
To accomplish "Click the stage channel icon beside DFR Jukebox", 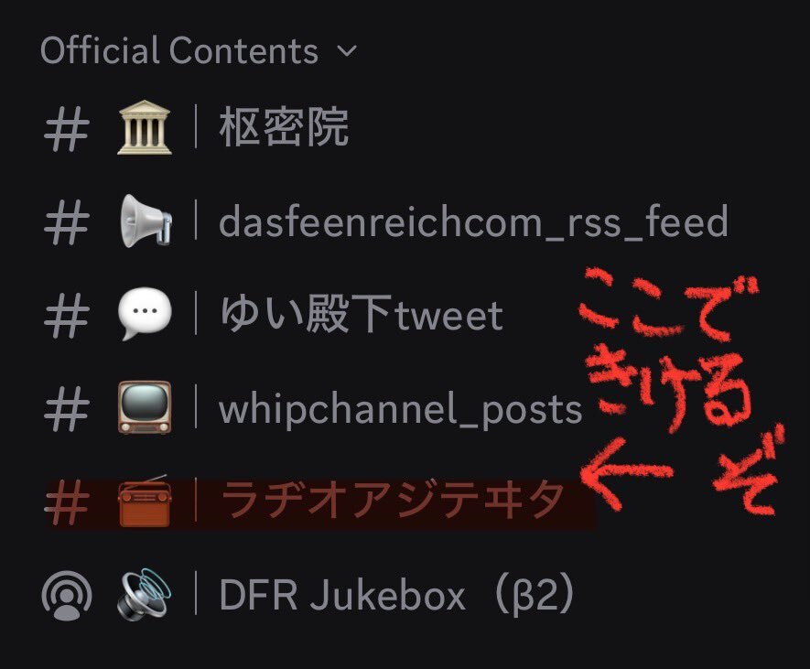I will (67, 595).
